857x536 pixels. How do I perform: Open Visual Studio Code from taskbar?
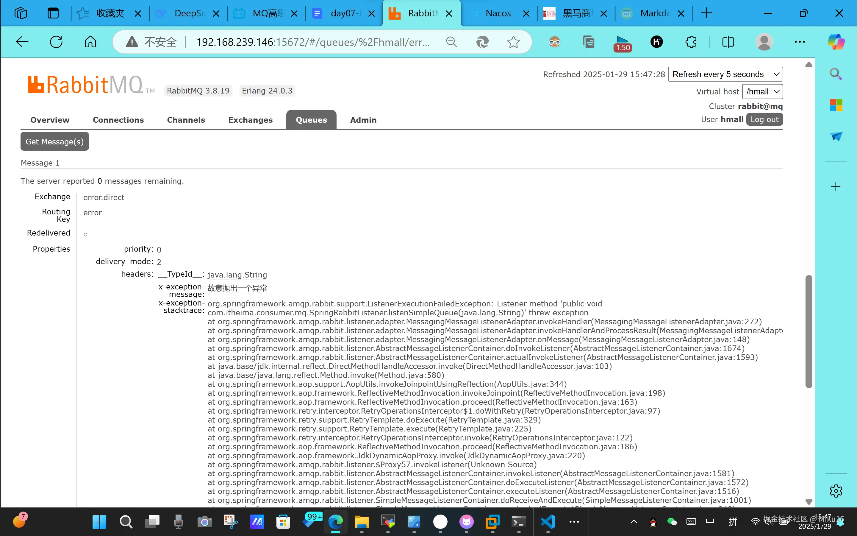[x=548, y=521]
